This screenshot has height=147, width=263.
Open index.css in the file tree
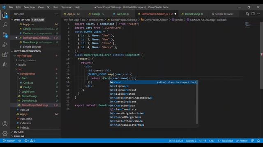coord(25,123)
